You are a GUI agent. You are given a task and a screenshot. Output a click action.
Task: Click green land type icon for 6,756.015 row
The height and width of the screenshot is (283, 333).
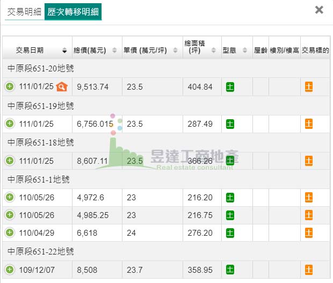tap(230, 124)
